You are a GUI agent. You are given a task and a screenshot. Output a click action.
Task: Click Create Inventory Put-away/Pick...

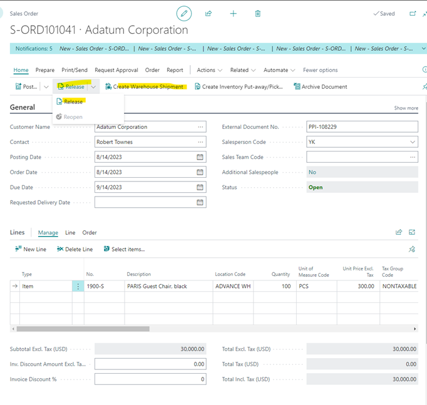click(x=239, y=86)
